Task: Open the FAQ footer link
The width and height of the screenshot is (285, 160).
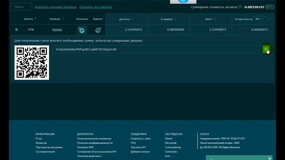Action: [x=133, y=143]
